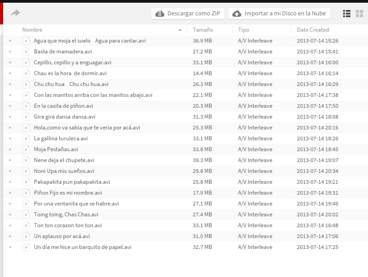Click Importar a mi Disco en la Nube
368x277 pixels.
point(279,14)
